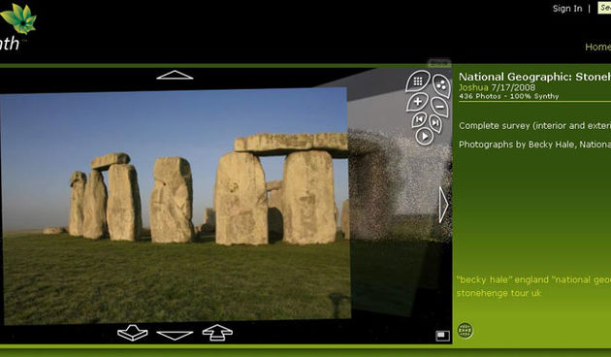Image resolution: width=611 pixels, height=357 pixels.
Task: Click the tour tag
Action: pos(519,293)
